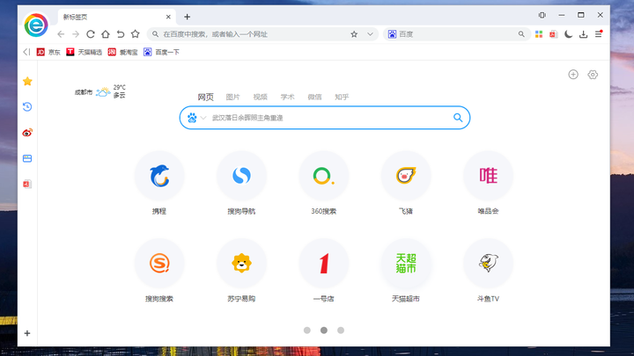
Task: Open the colorful extensions grid icon
Action: coord(539,34)
